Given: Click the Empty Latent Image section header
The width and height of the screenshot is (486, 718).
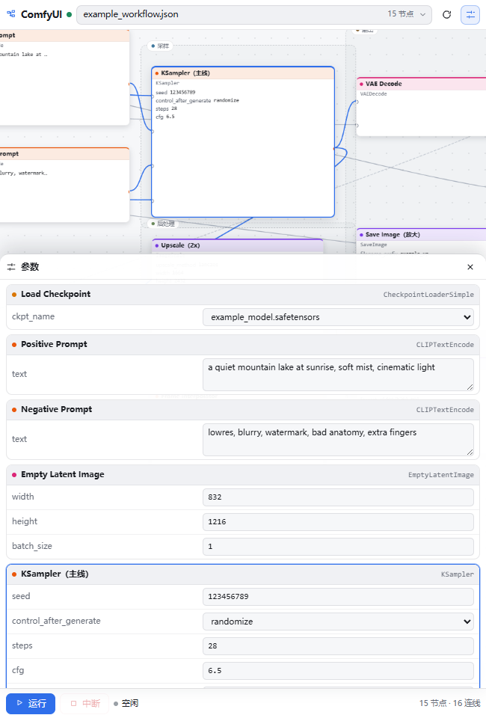Looking at the screenshot, I should click(x=243, y=474).
